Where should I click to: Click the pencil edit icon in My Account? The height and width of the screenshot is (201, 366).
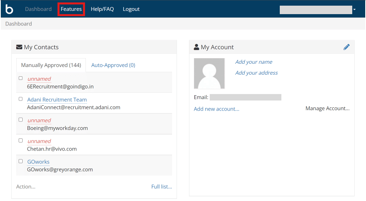(x=346, y=47)
